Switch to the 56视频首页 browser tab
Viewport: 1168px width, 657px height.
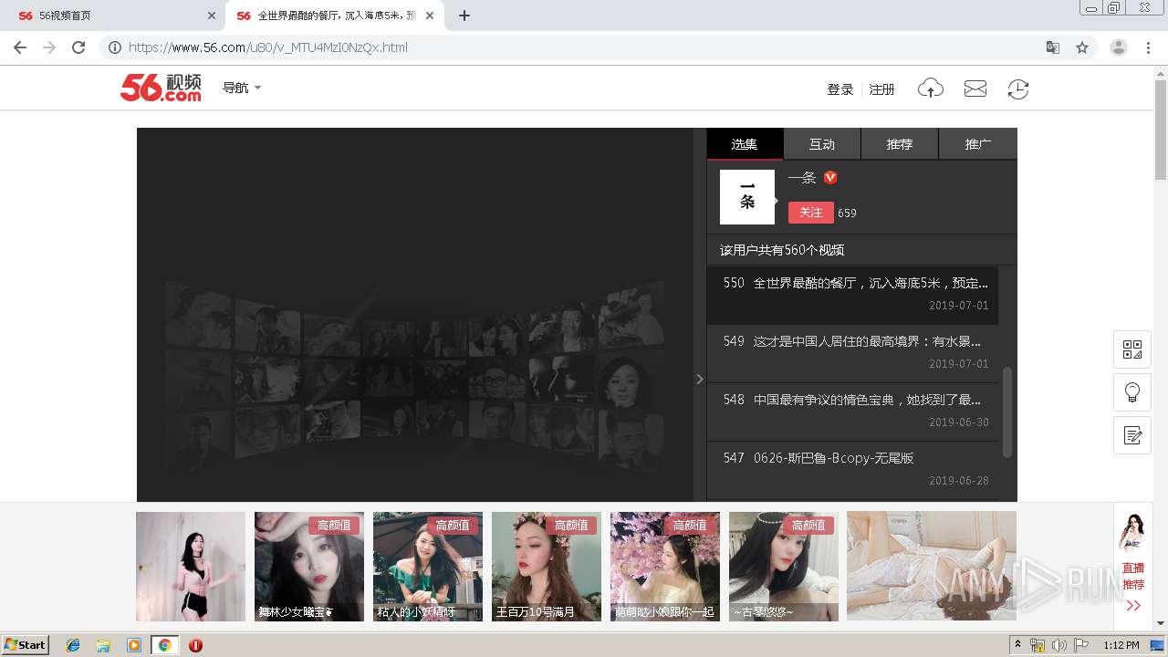pos(114,16)
